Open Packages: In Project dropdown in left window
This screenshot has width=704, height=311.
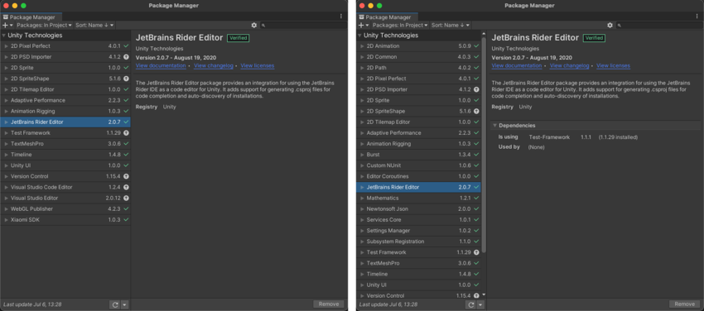[x=45, y=26]
